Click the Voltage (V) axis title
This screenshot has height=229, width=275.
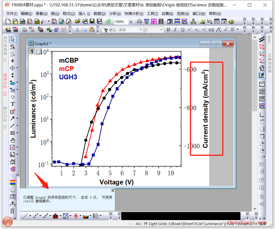(x=116, y=182)
